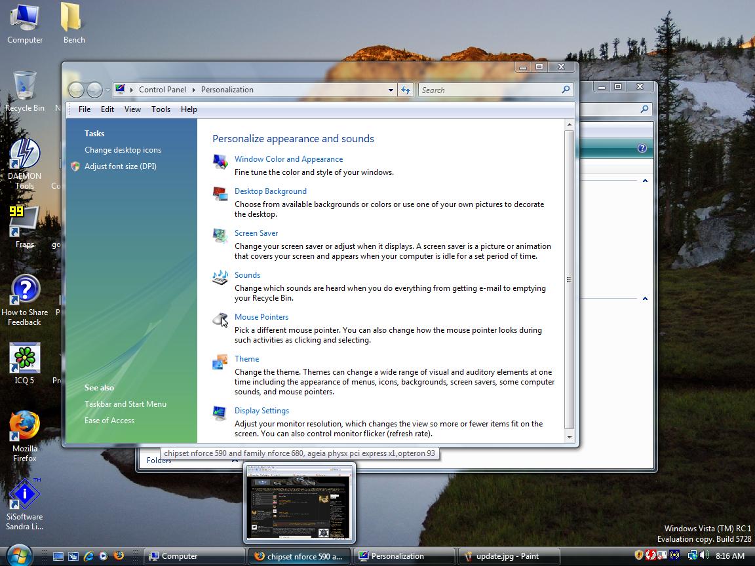This screenshot has width=755, height=566.
Task: Open the View menu
Action: (x=132, y=109)
